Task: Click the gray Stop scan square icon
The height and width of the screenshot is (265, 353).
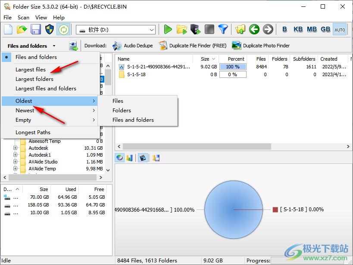Action: pos(209,29)
